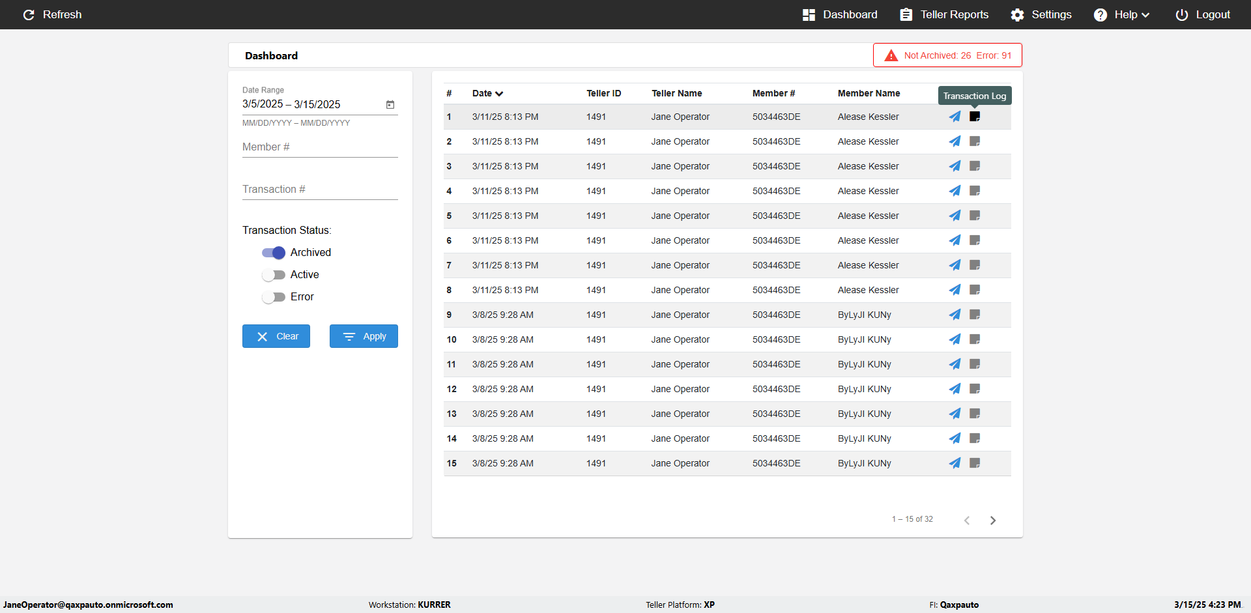Turn on the Error status toggle
Image resolution: width=1251 pixels, height=613 pixels.
coord(274,297)
